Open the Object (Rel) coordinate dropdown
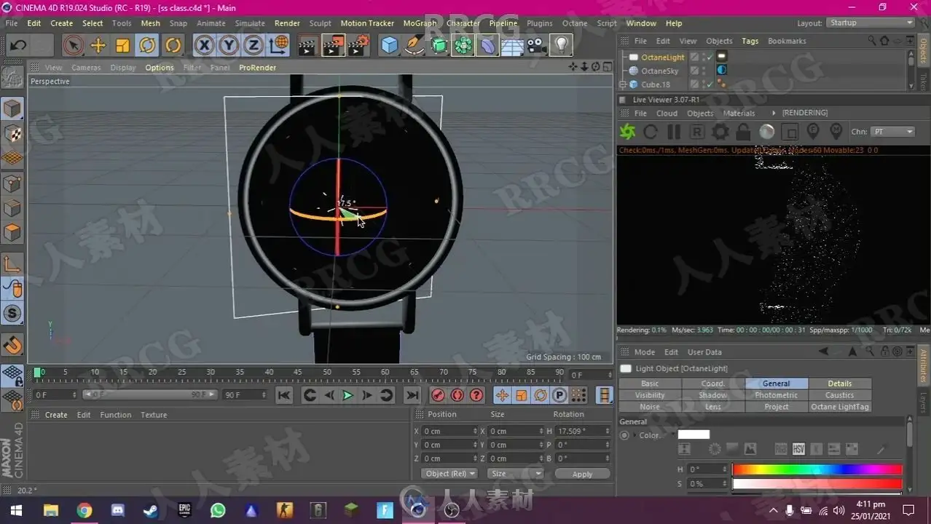 pyautogui.click(x=449, y=474)
